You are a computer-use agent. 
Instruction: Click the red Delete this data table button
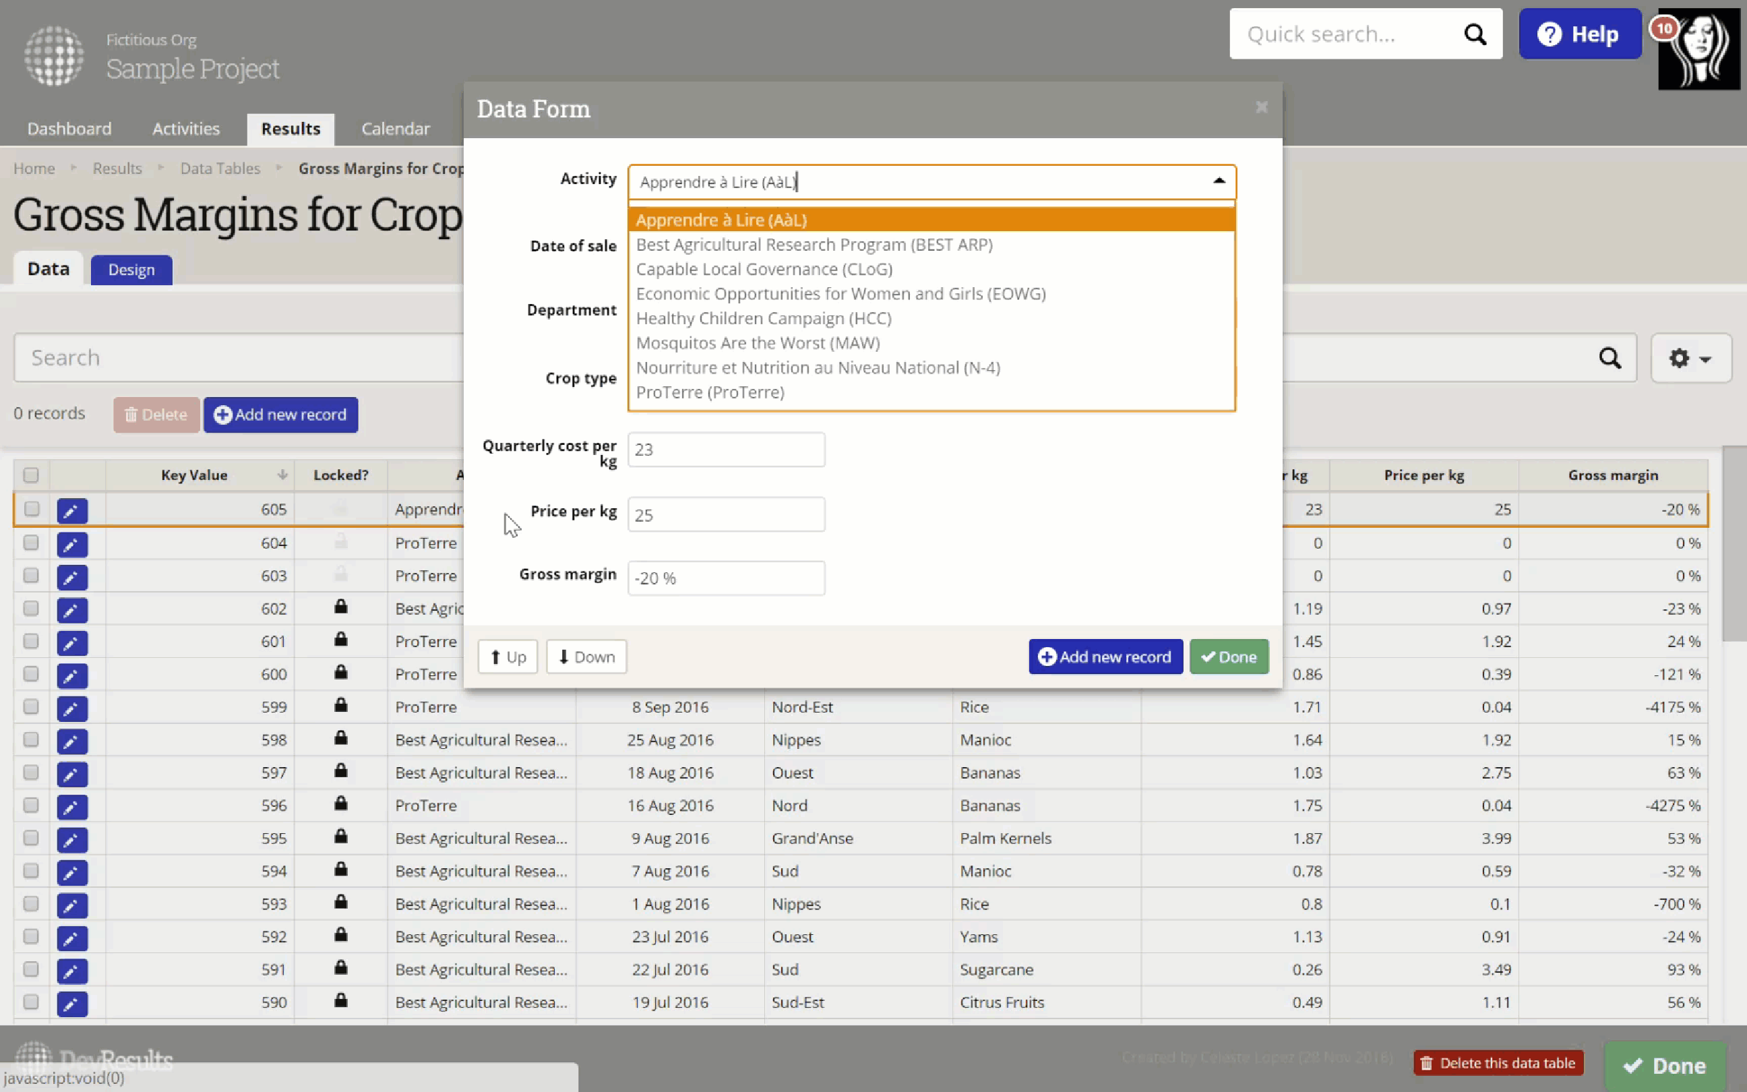click(x=1498, y=1063)
